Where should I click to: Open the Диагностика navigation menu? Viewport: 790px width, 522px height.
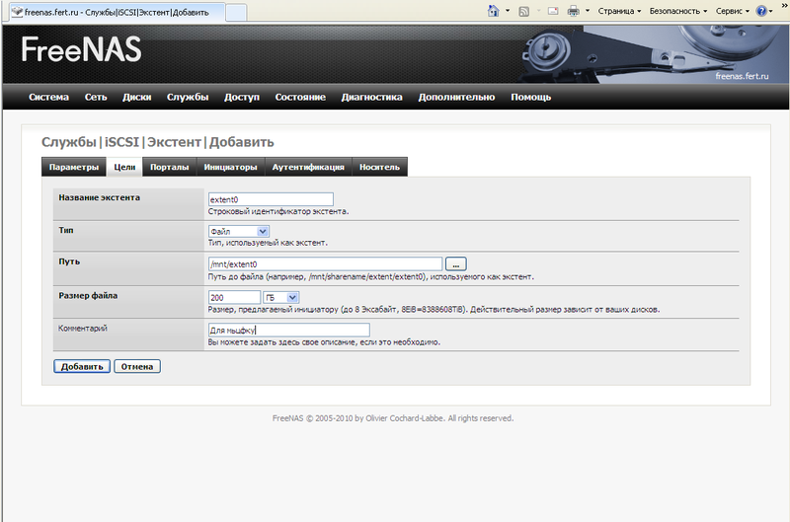pyautogui.click(x=372, y=97)
